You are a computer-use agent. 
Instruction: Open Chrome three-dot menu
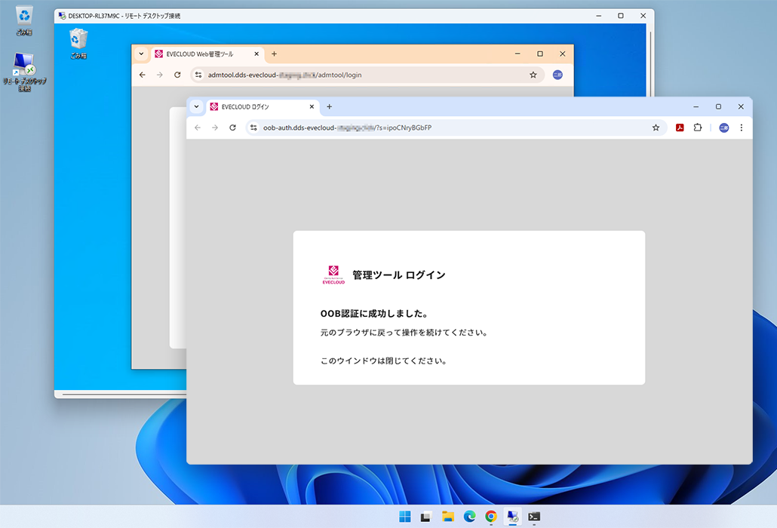(742, 128)
